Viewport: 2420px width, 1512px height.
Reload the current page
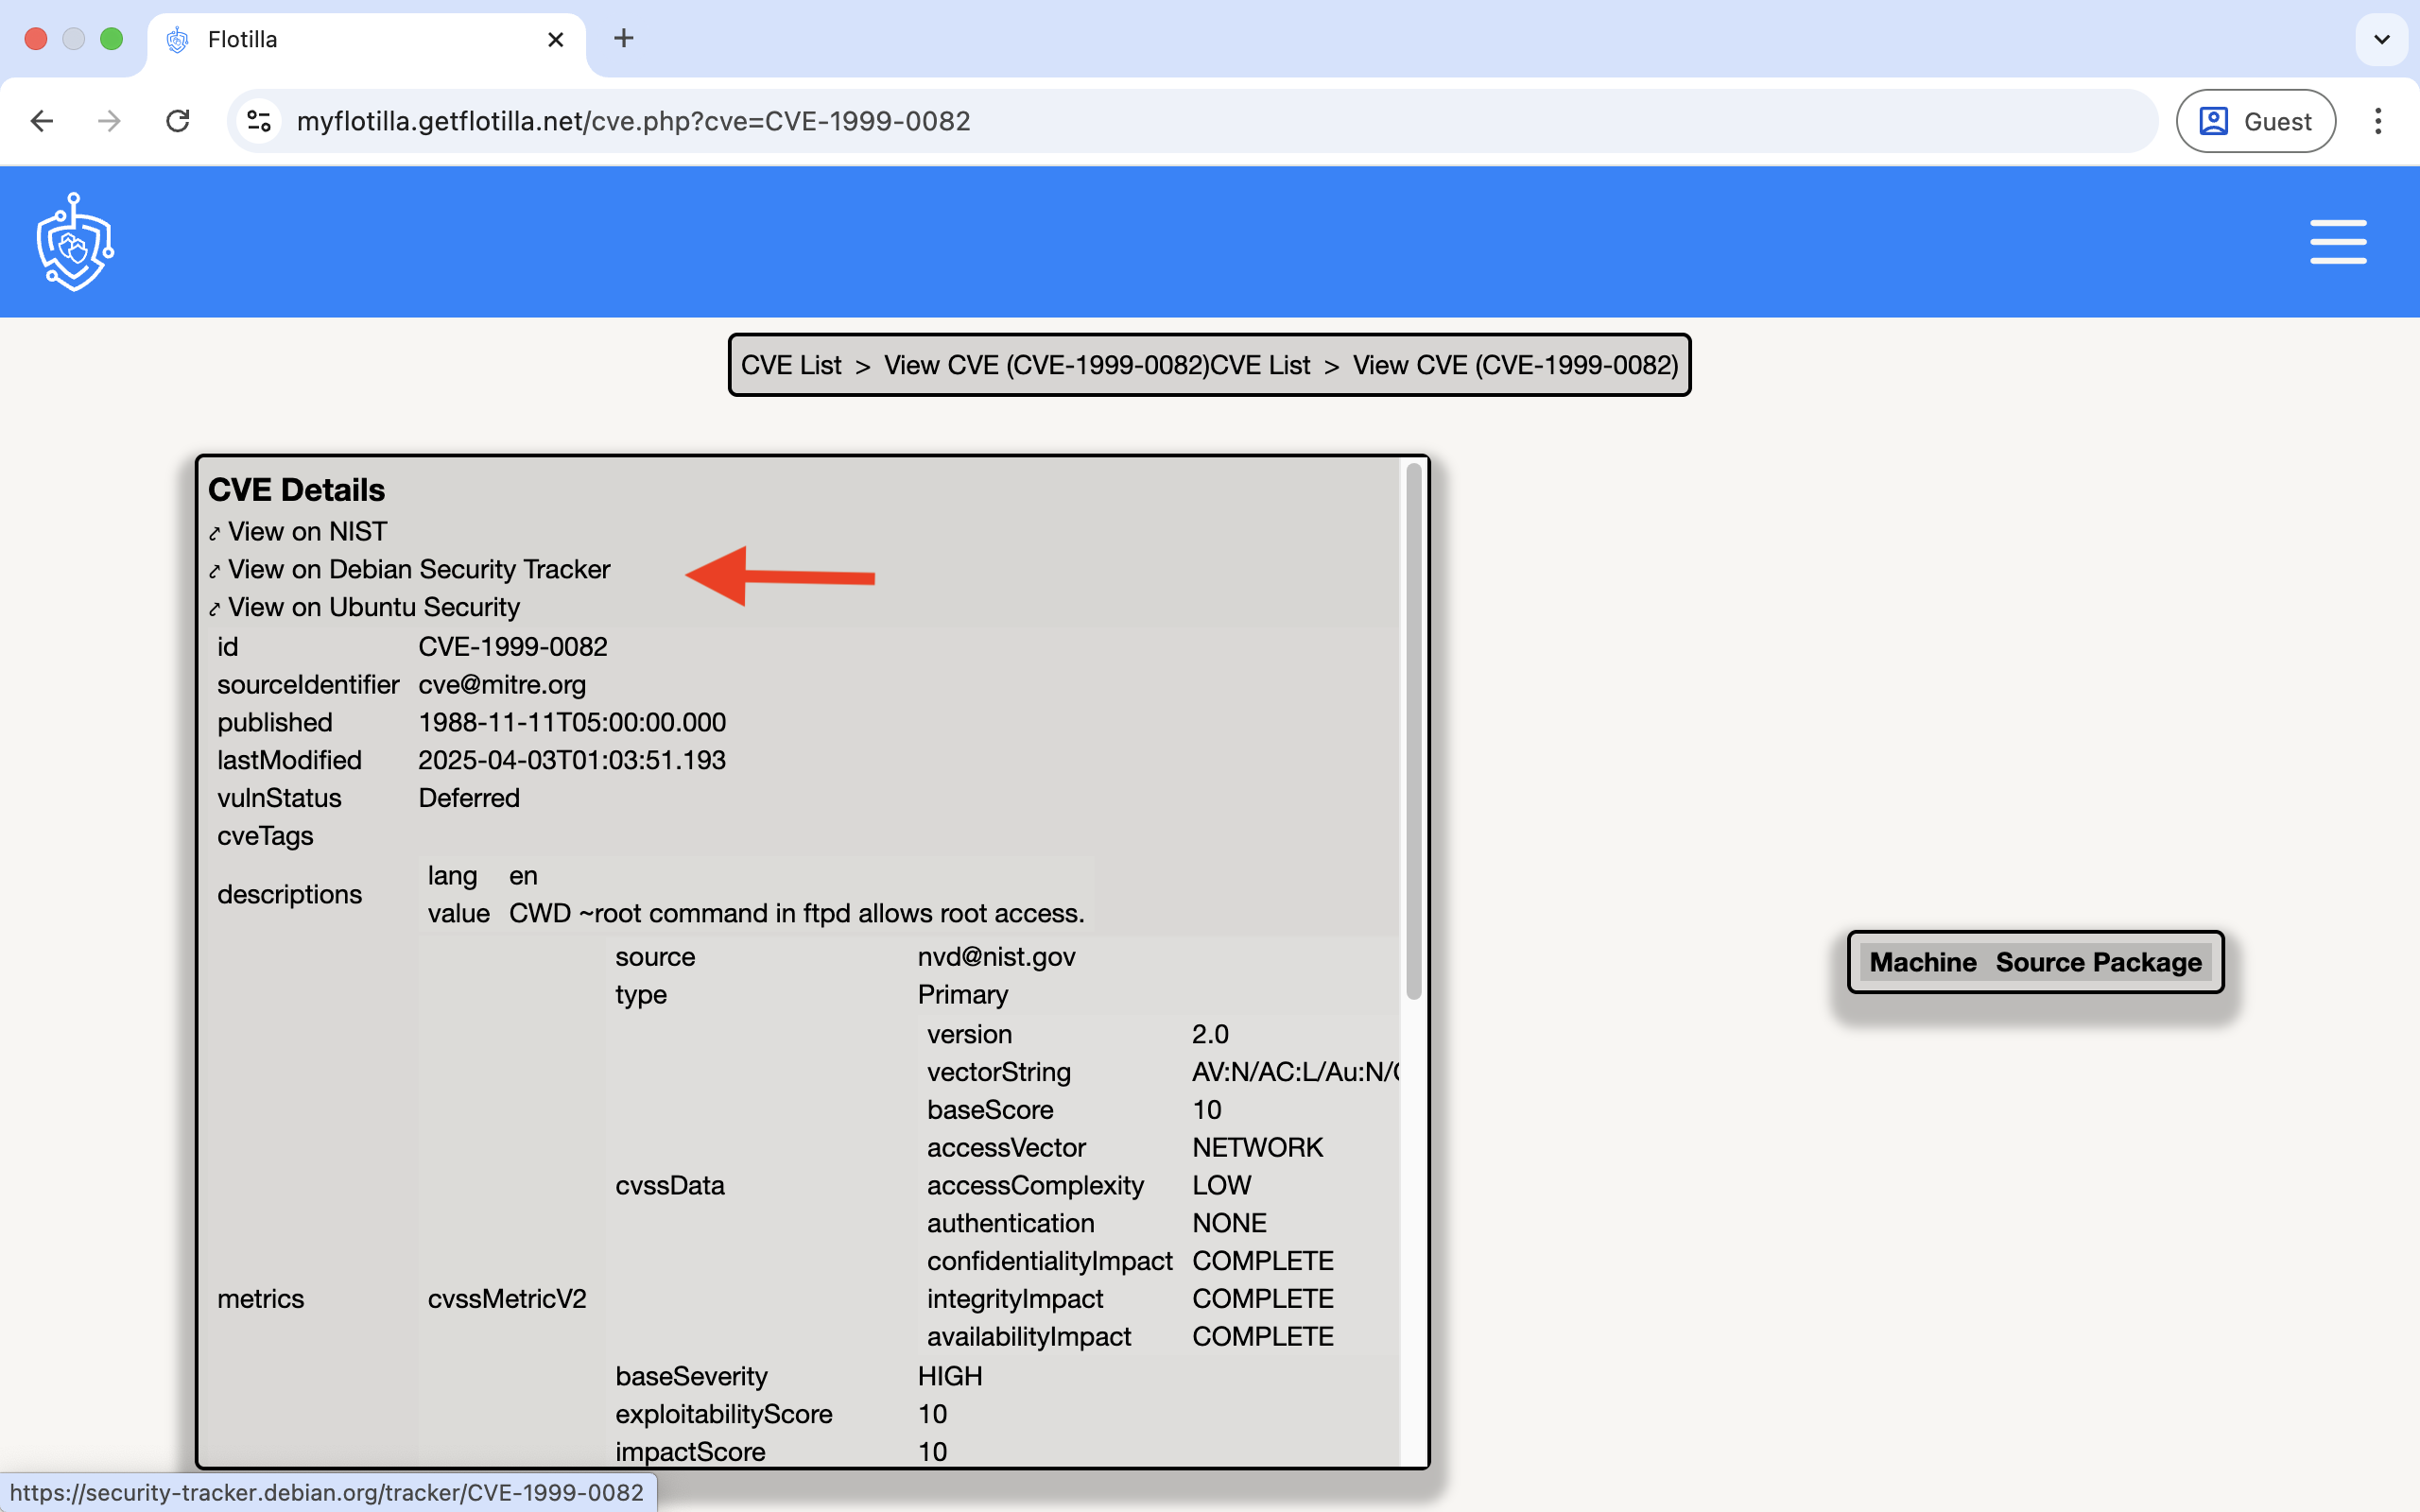pos(178,121)
